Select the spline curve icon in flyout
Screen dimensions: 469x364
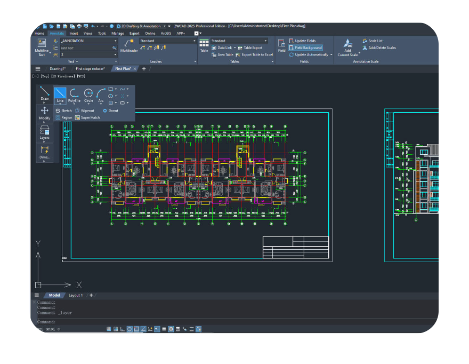pyautogui.click(x=123, y=89)
